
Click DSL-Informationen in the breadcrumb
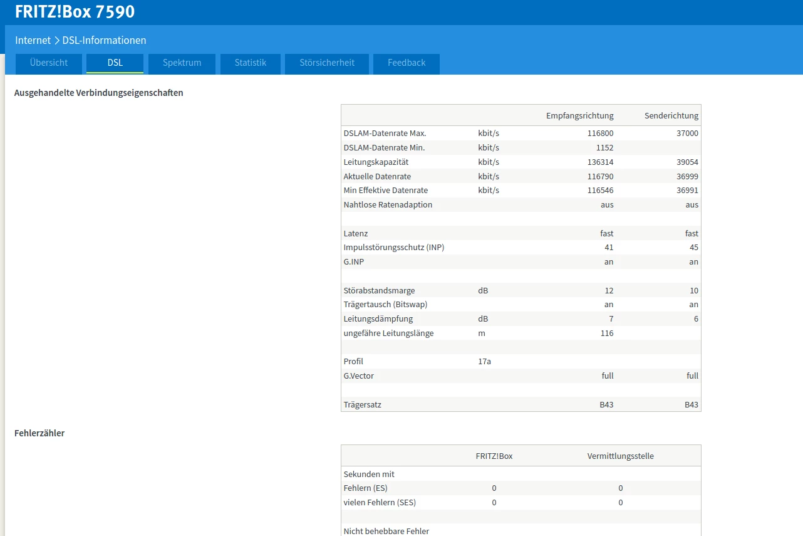coord(104,40)
